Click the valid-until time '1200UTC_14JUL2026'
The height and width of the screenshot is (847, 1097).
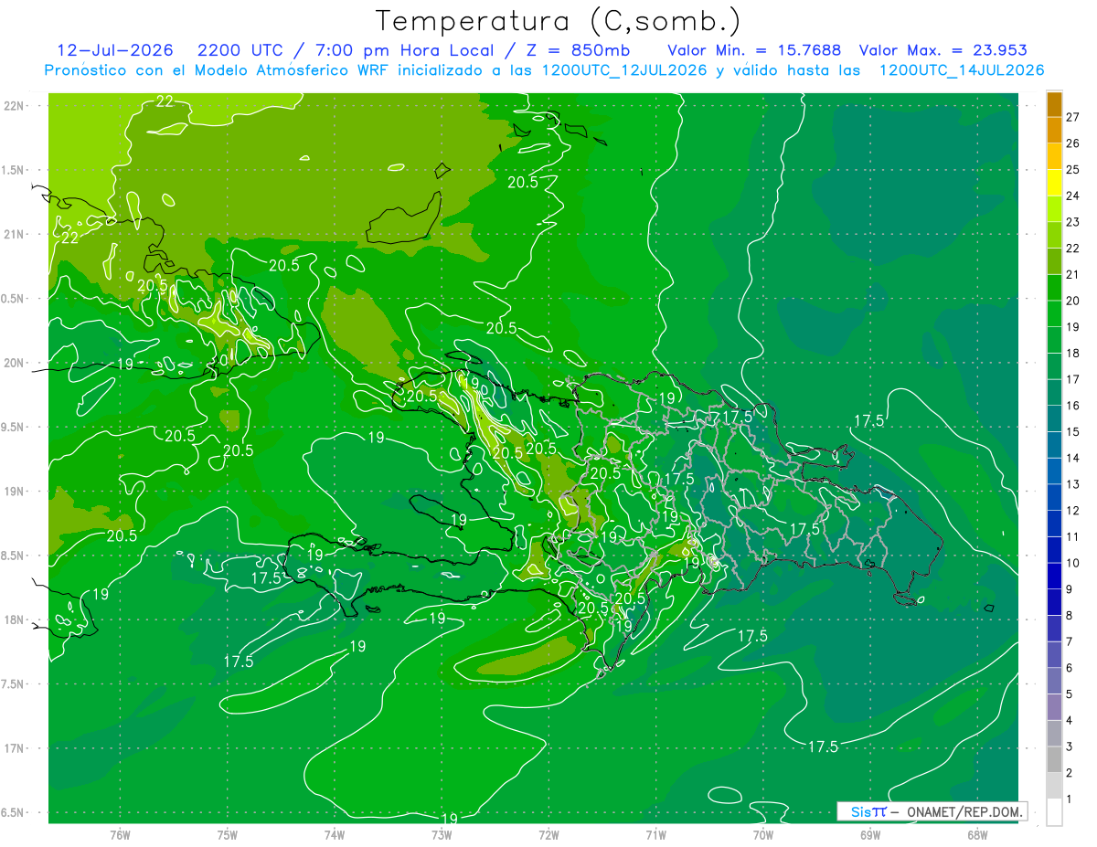[961, 70]
